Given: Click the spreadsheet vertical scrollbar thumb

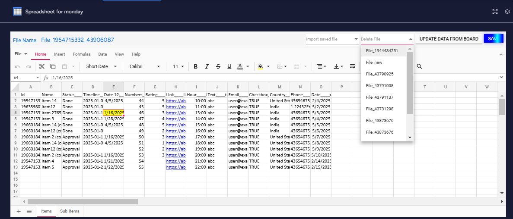Looking at the screenshot, I should (x=502, y=107).
